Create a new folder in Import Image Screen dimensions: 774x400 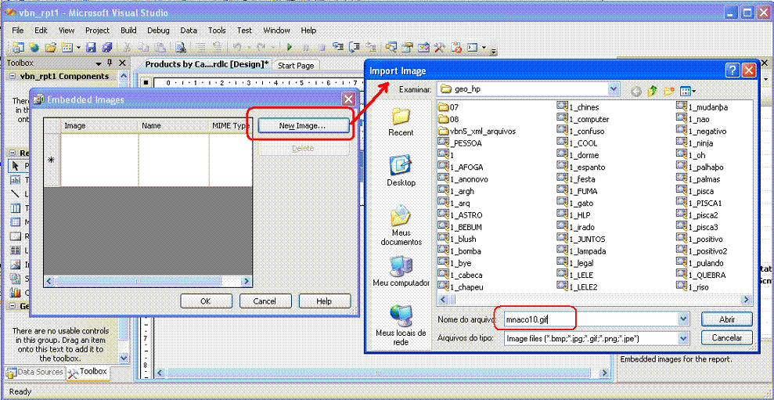[x=669, y=90]
